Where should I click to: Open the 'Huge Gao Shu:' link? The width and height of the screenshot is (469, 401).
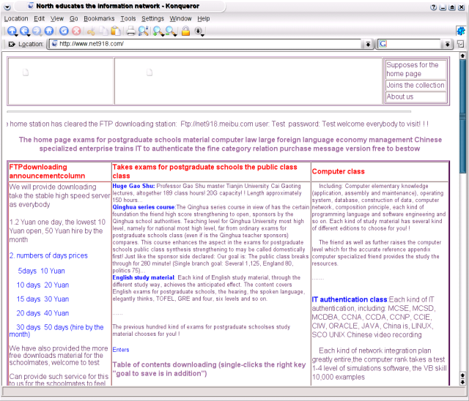(133, 186)
